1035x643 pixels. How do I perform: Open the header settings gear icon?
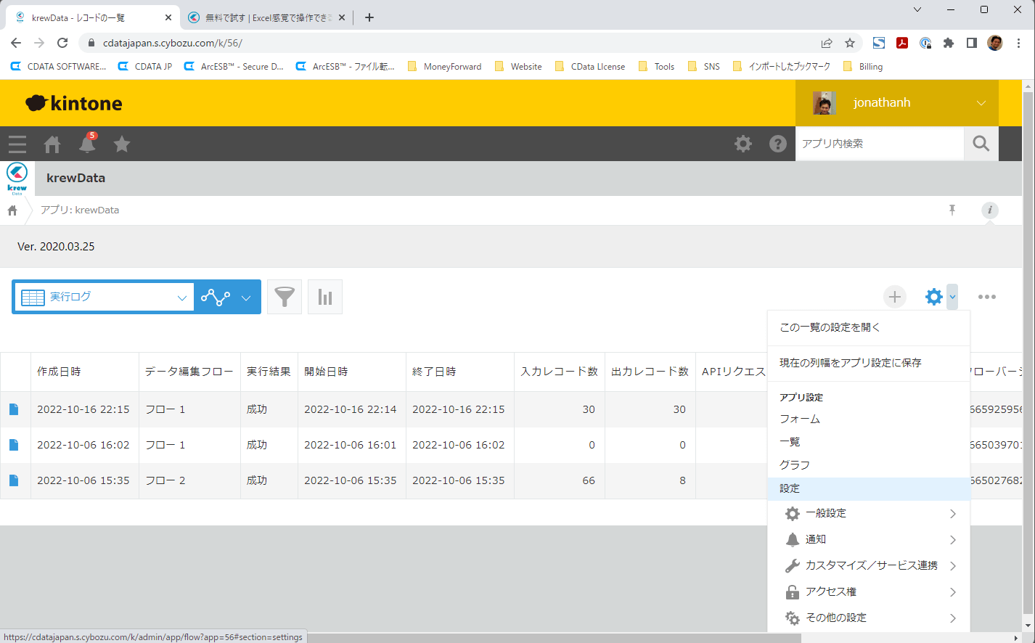click(x=743, y=144)
